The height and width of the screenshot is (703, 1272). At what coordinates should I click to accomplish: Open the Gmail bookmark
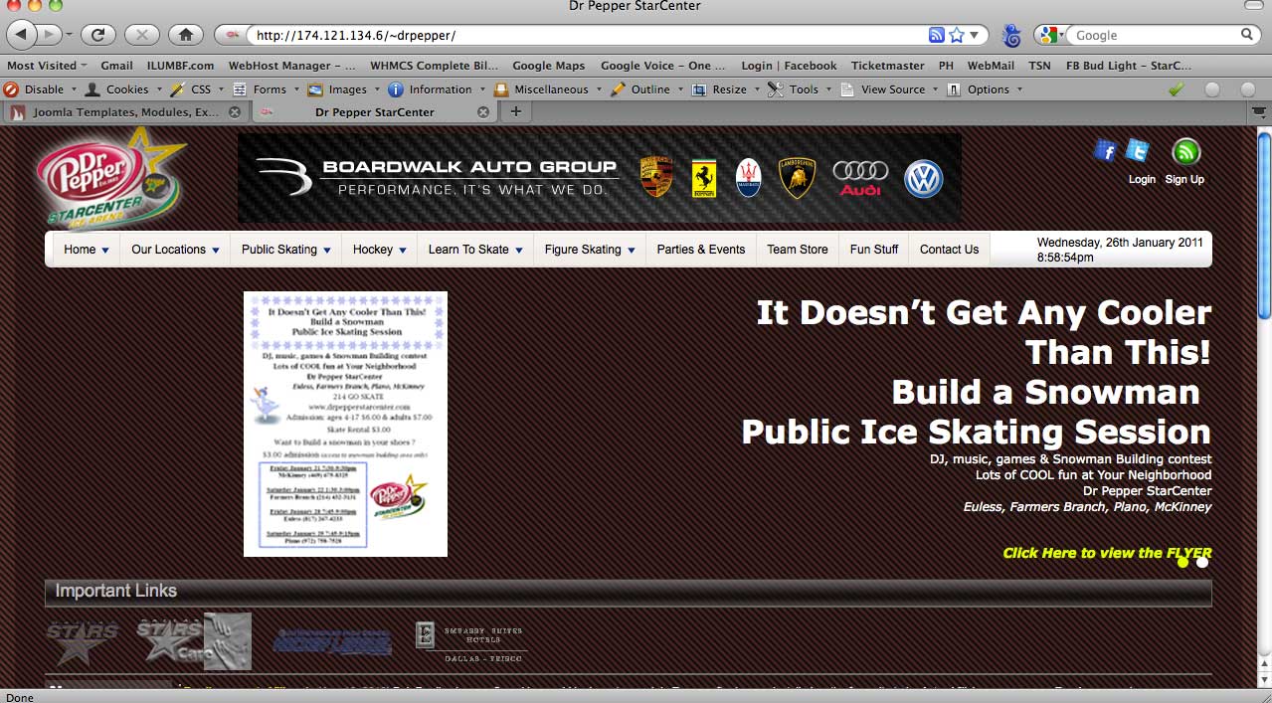click(x=116, y=66)
